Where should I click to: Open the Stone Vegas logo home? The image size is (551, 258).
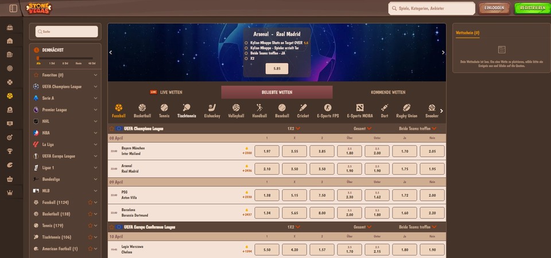point(38,8)
